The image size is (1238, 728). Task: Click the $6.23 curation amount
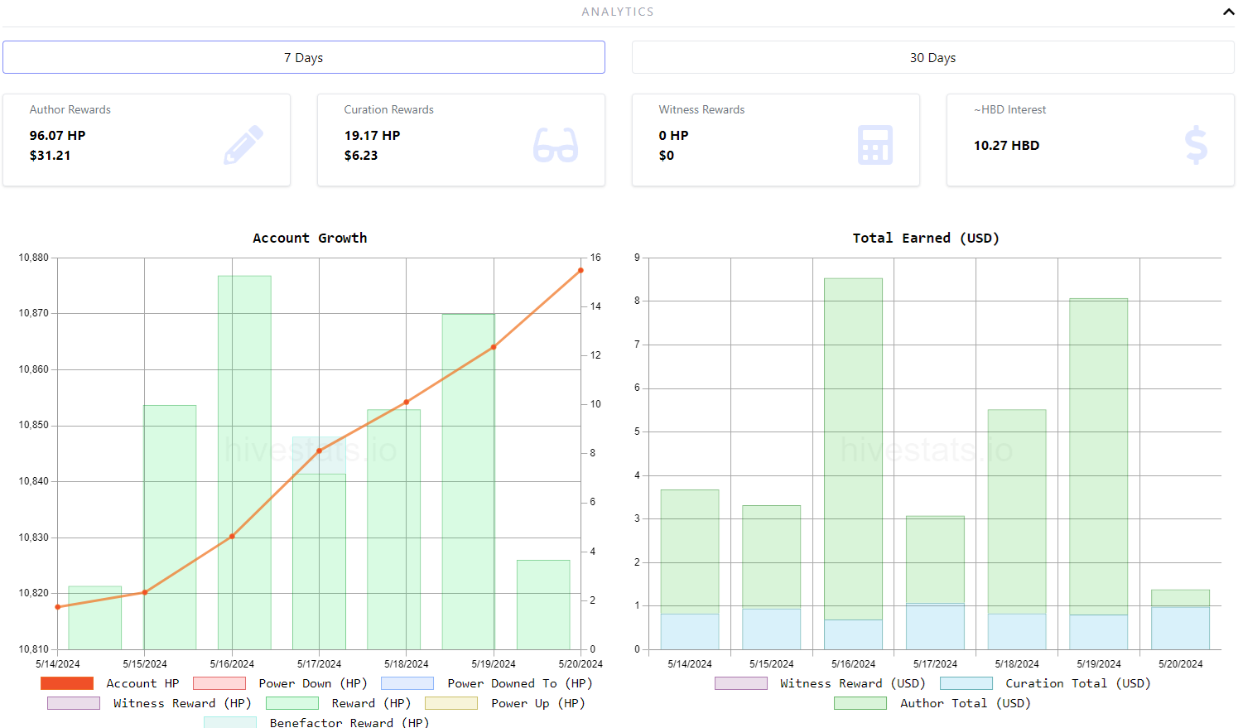pyautogui.click(x=361, y=155)
